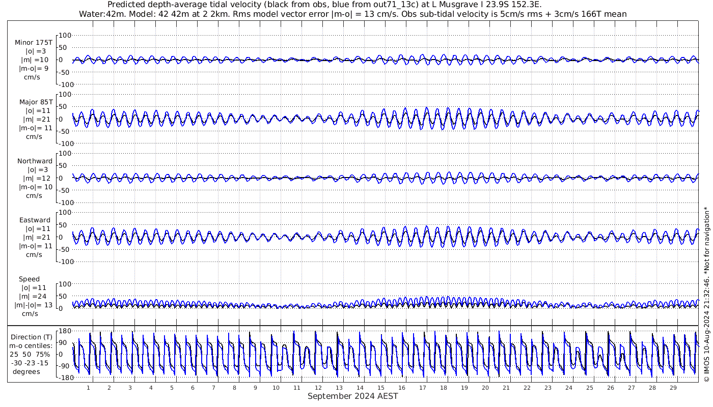Click the '-90' tick on the Direction axis

[65, 366]
